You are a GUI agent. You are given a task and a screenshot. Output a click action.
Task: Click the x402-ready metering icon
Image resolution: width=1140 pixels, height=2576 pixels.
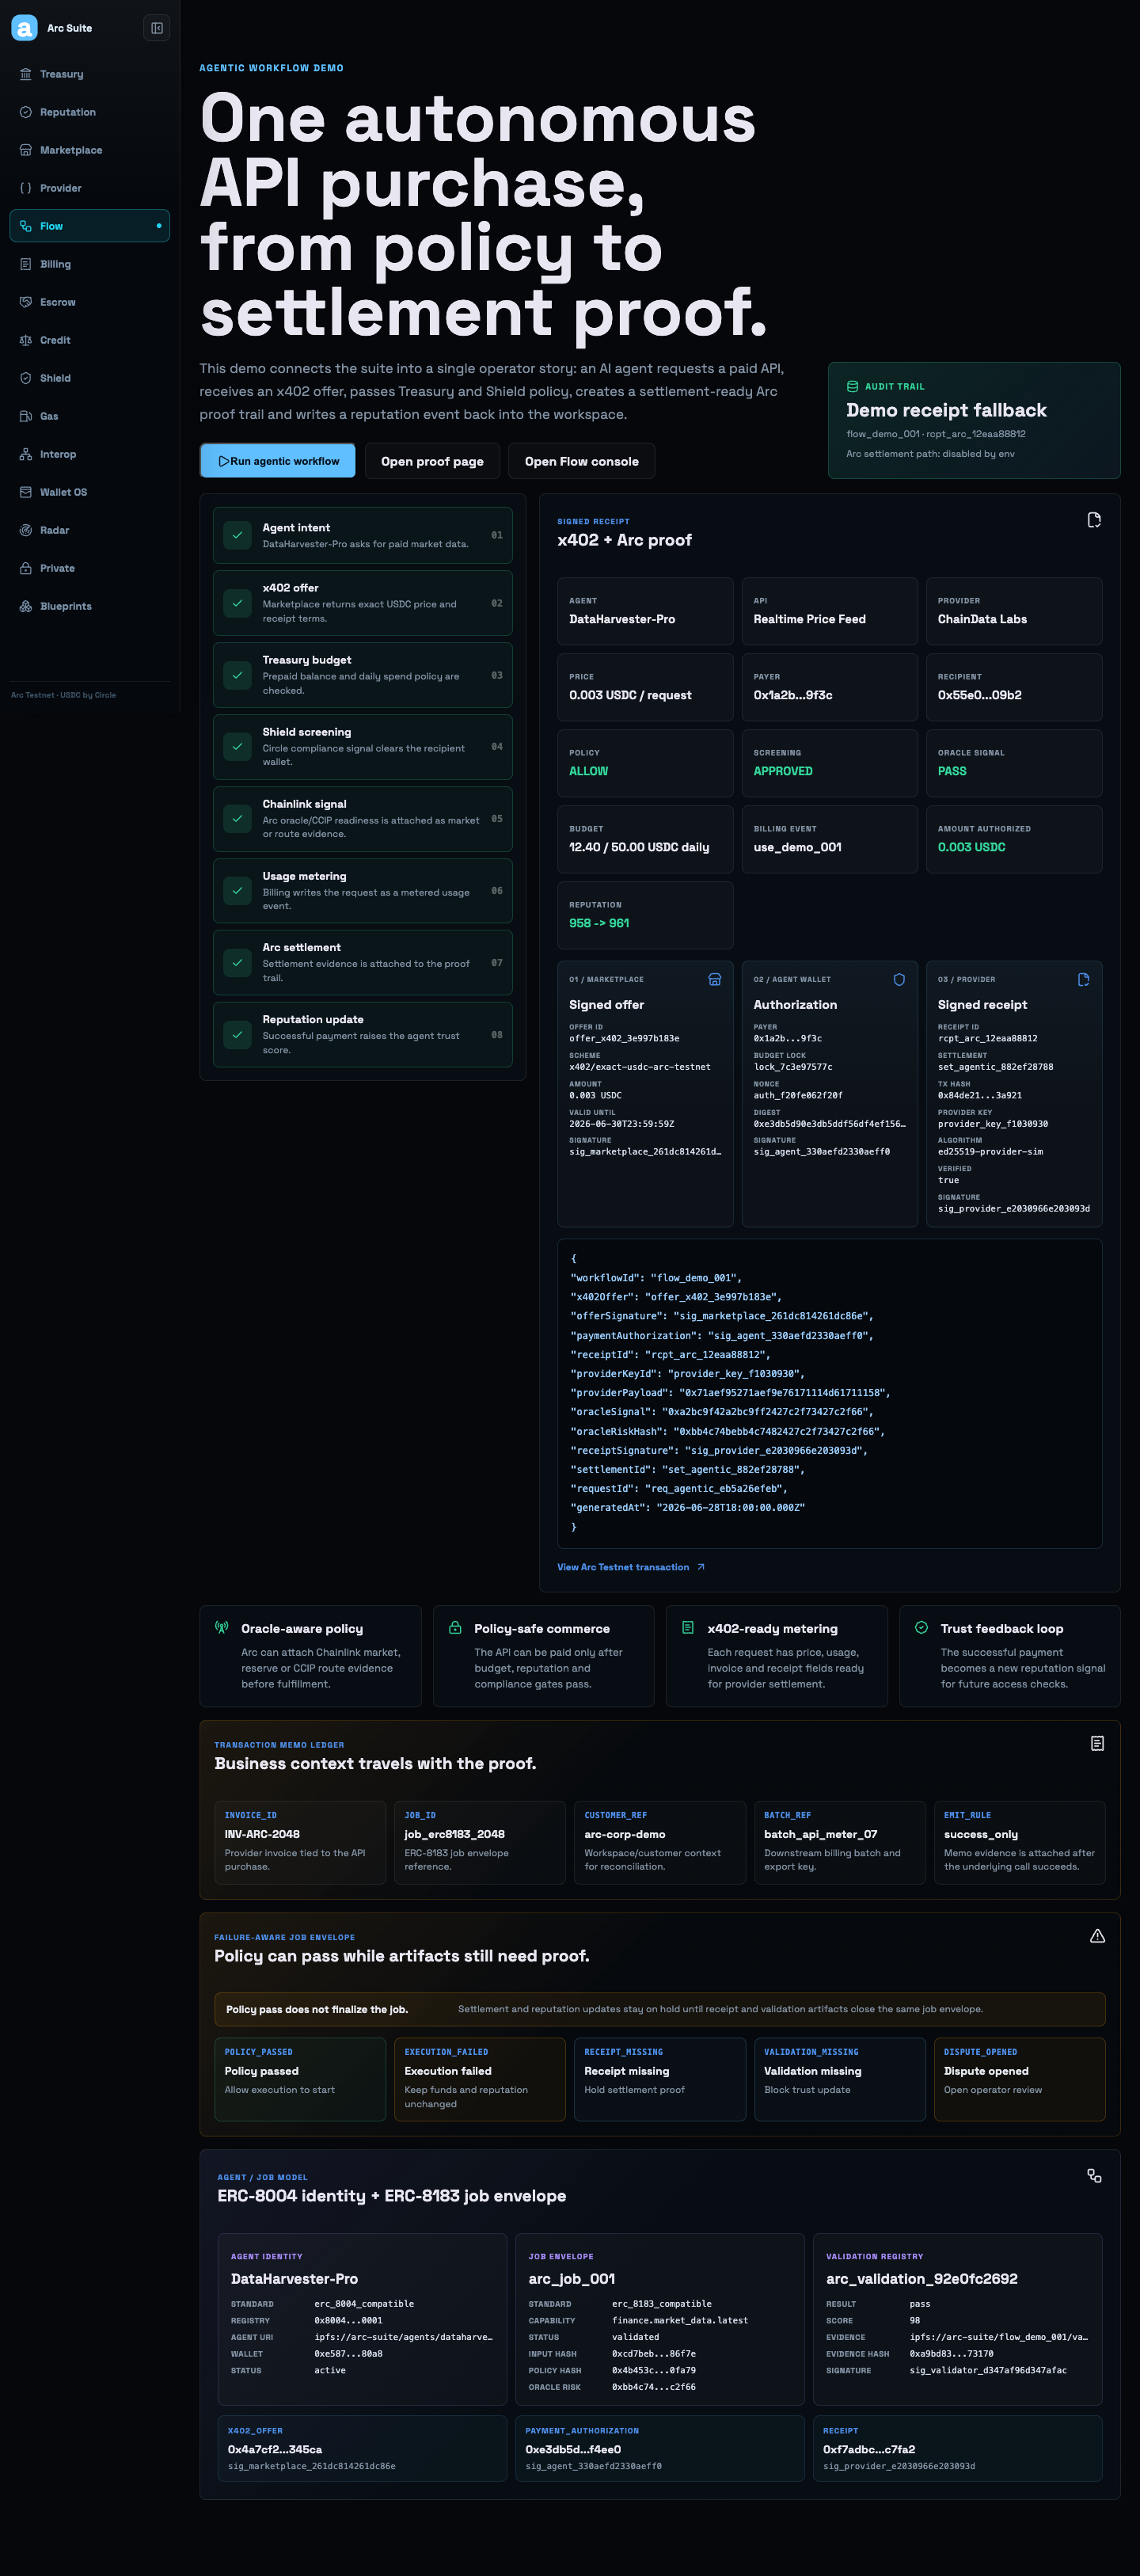pos(688,1628)
